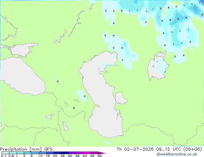Click the '0.1' legend scale label
The width and height of the screenshot is (204, 157).
pos(4,156)
